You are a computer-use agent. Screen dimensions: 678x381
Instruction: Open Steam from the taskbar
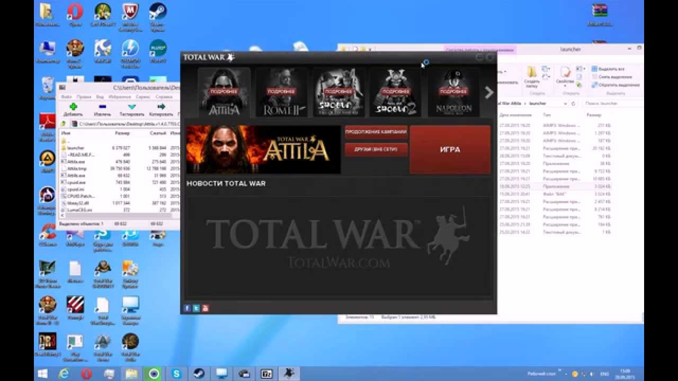coord(199,374)
